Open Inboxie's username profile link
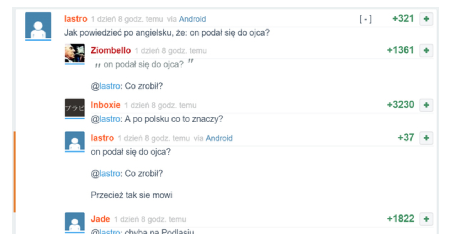Screen dimensions: 461x234 [x=106, y=105]
